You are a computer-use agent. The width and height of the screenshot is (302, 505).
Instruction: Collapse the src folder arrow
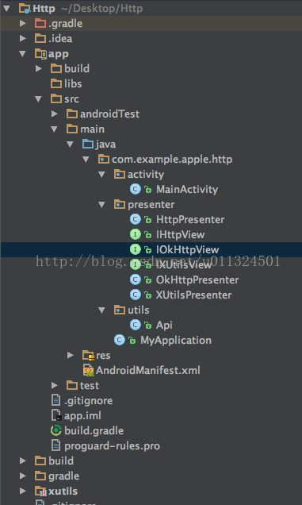pos(38,99)
